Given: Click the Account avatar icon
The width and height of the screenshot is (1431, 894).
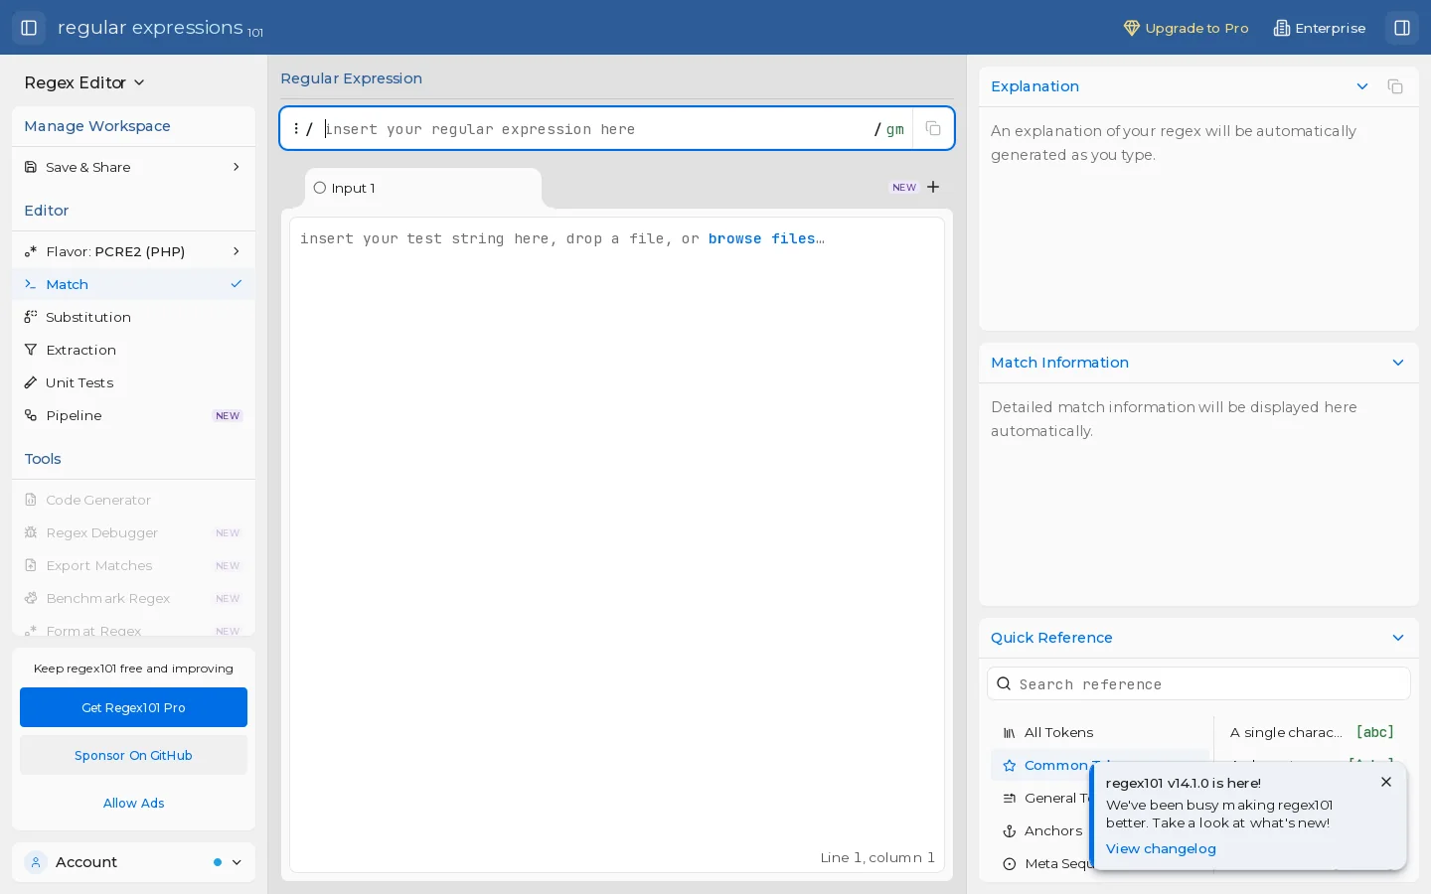Looking at the screenshot, I should click(x=36, y=862).
